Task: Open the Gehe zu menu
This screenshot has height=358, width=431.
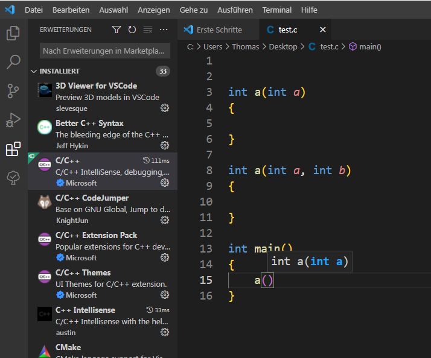Action: (194, 10)
